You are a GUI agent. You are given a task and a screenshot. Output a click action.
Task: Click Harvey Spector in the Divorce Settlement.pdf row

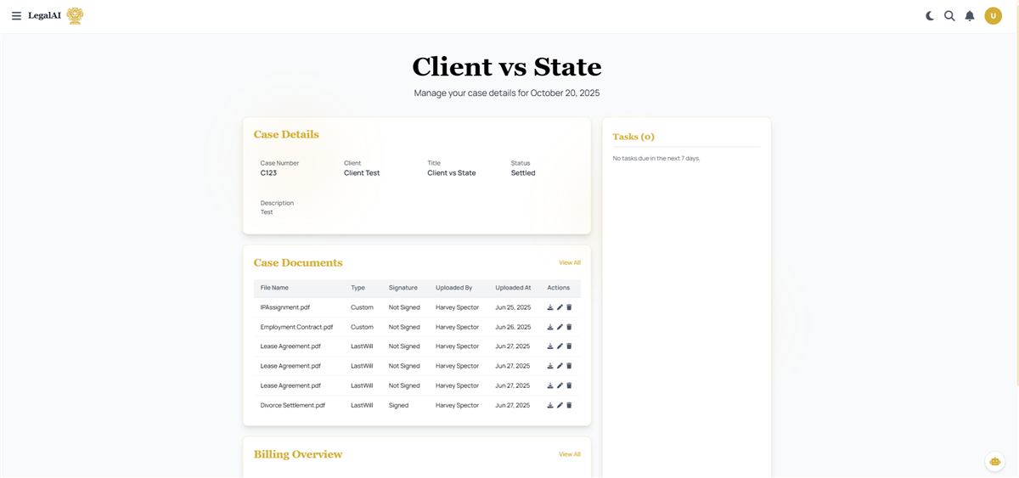click(x=458, y=405)
